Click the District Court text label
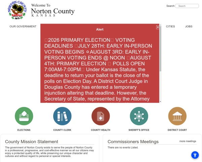 tap(177, 130)
